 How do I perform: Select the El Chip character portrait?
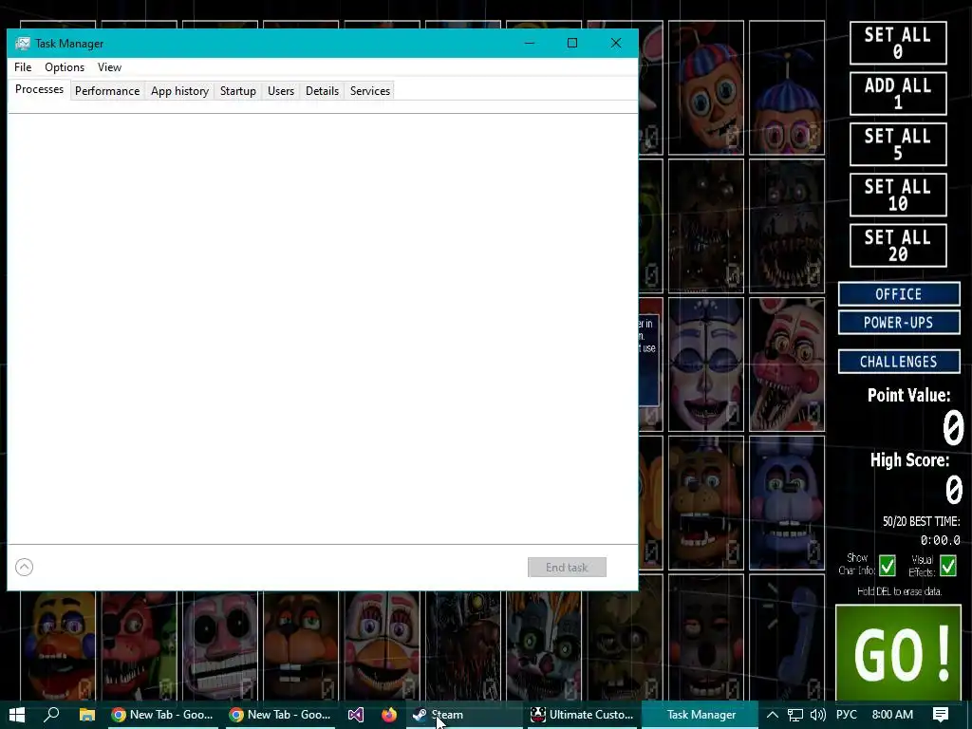[x=301, y=645]
